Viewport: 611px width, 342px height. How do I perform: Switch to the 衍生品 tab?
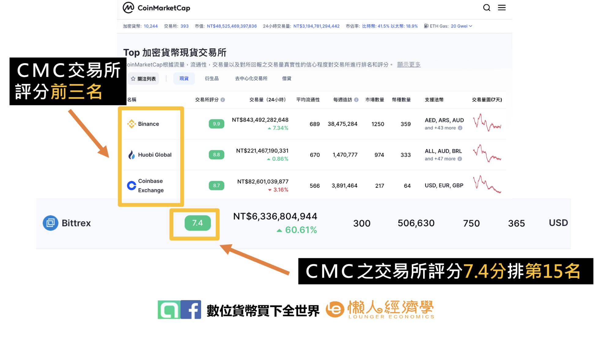point(212,78)
